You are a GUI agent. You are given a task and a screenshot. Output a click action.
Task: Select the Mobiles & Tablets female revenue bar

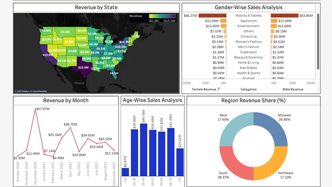tap(212, 16)
